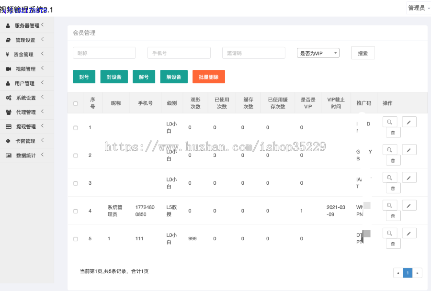The width and height of the screenshot is (431, 291).
Task: Select the checkbox for row 4
Action: [76, 211]
